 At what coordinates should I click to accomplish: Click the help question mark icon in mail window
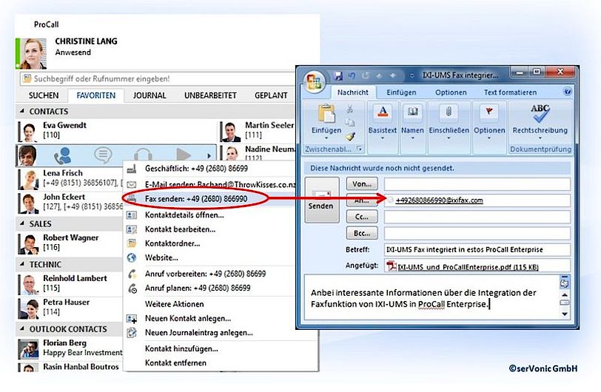tap(568, 92)
